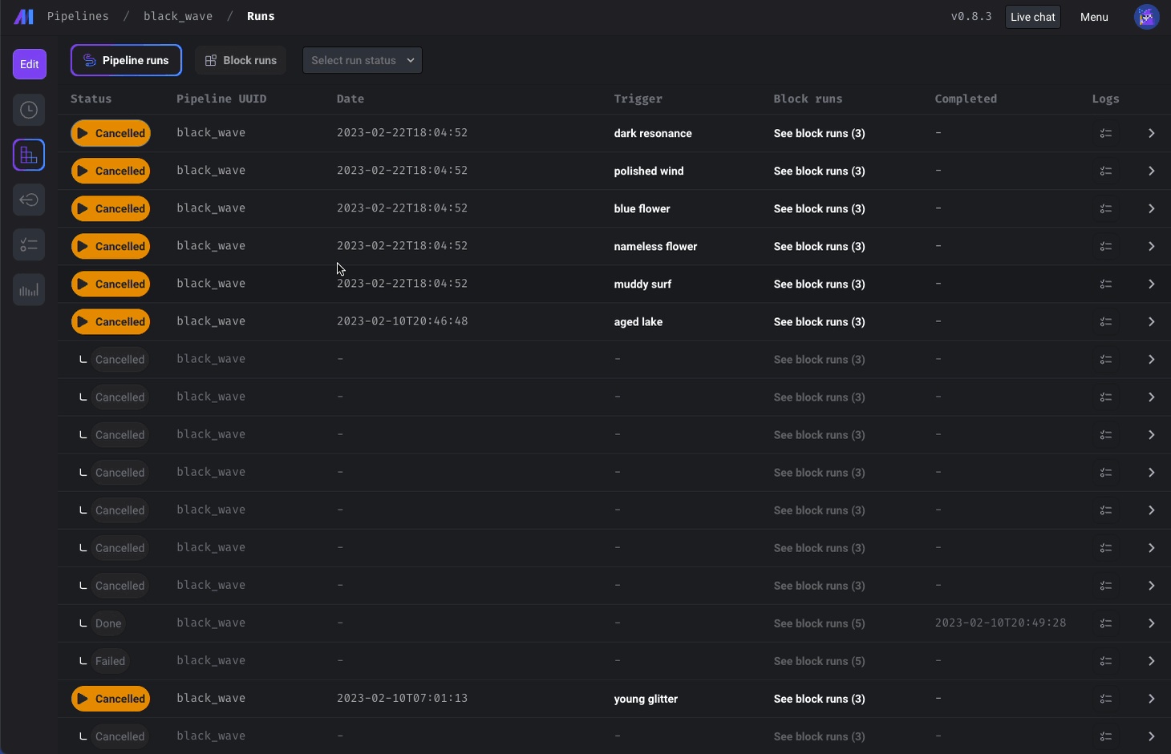Open Live chat
Viewport: 1171px width, 754px height.
[x=1033, y=17]
